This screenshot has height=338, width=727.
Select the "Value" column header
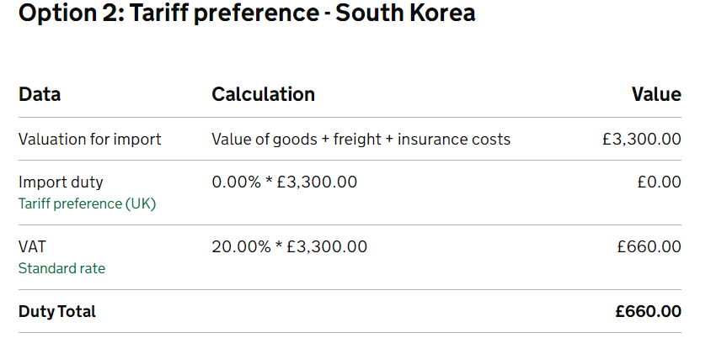click(656, 94)
